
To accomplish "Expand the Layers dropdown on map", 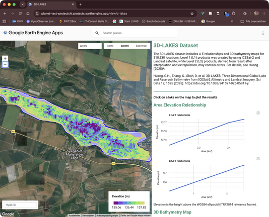I will (90, 46).
